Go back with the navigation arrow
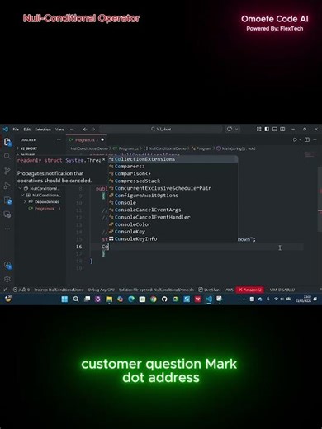 point(85,129)
